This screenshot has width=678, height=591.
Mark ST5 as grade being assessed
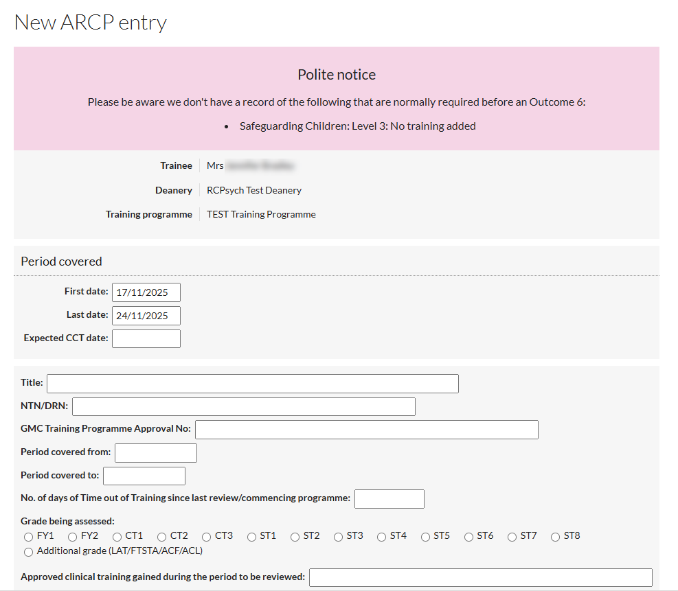(x=425, y=537)
